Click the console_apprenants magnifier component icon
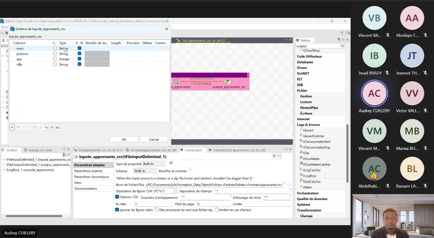434x238 pixels. [176, 82]
